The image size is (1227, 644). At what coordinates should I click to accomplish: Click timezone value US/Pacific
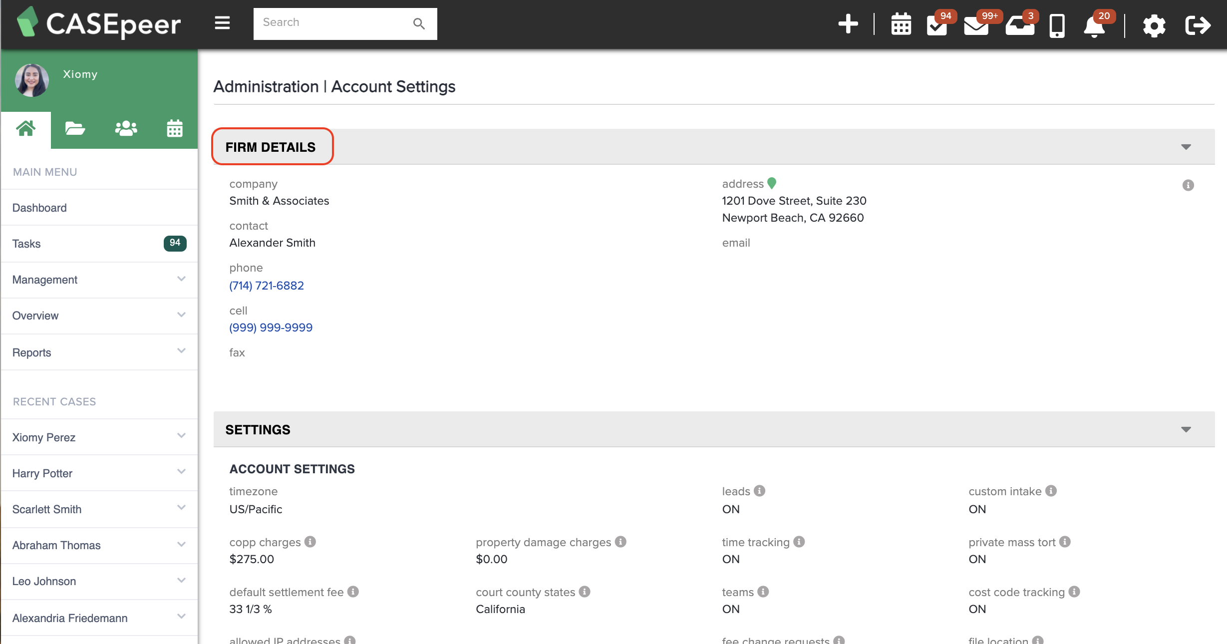pos(256,509)
